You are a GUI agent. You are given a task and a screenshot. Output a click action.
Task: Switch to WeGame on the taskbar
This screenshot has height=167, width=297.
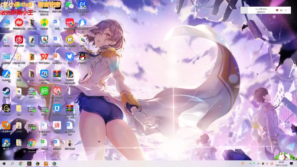(29, 164)
